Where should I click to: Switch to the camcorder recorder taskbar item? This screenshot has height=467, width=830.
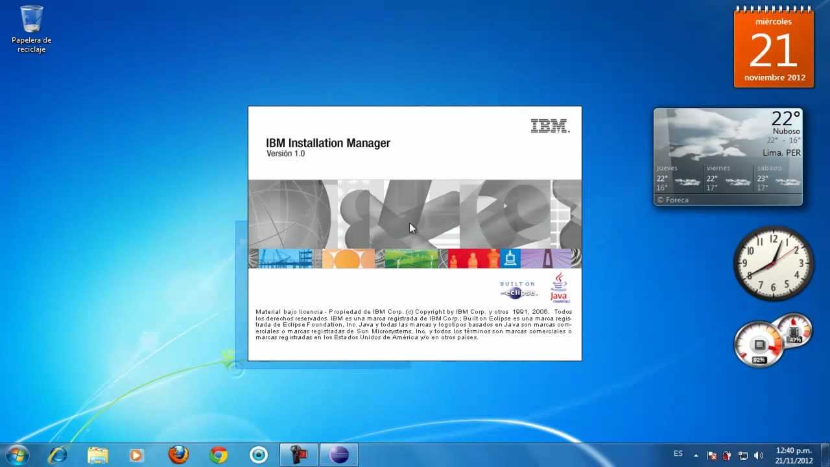click(299, 455)
